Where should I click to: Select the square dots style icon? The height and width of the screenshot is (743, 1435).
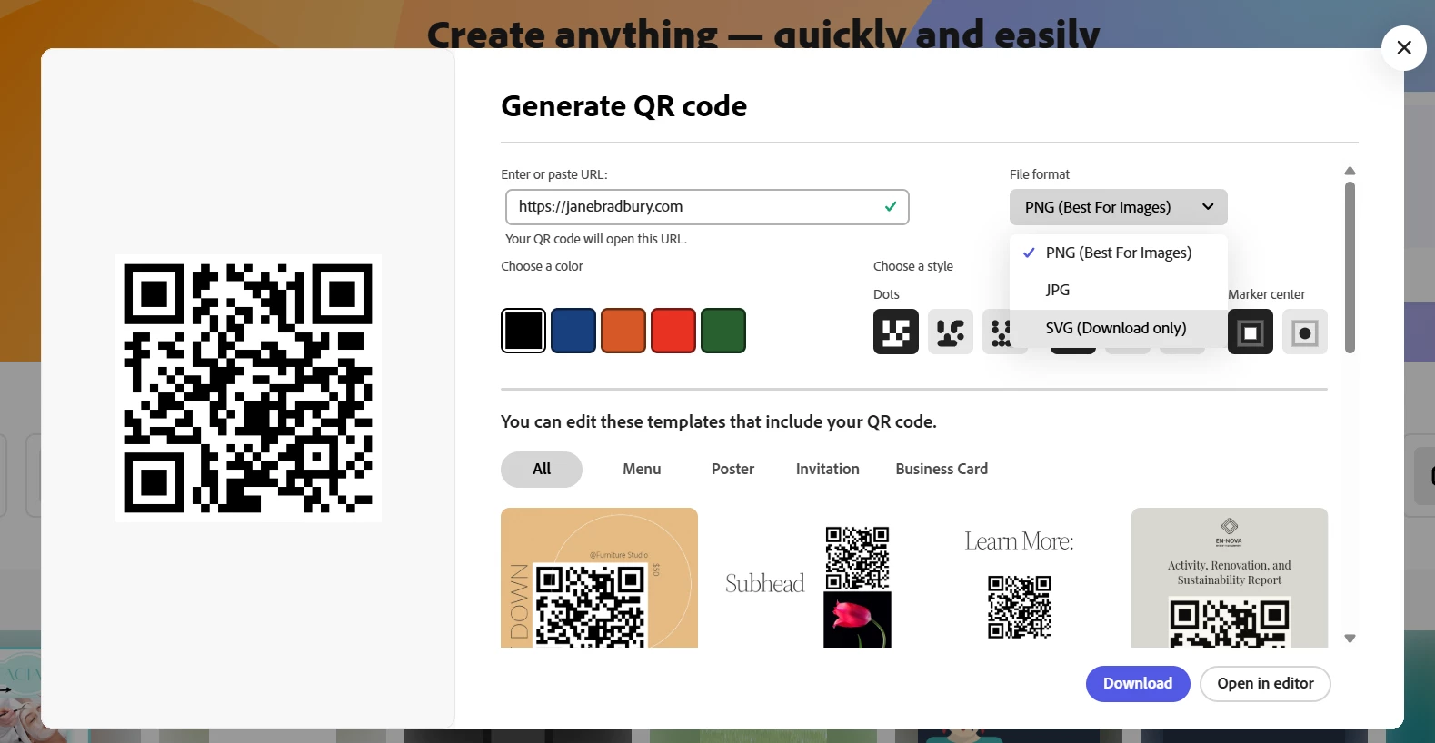896,332
